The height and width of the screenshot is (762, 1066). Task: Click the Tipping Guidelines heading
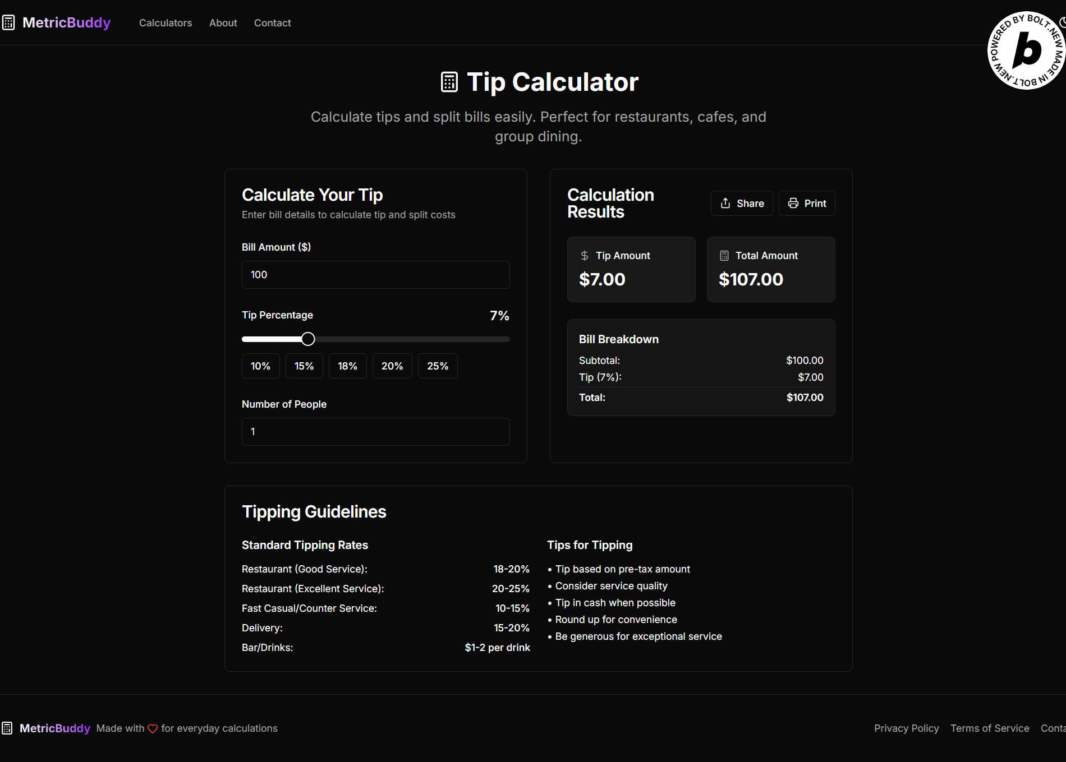tap(314, 512)
